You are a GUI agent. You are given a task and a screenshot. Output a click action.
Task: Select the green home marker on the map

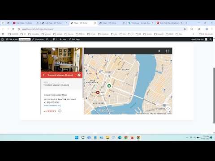[x=109, y=86]
